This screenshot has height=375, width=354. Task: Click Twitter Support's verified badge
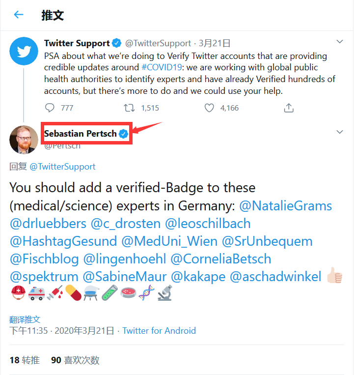117,43
